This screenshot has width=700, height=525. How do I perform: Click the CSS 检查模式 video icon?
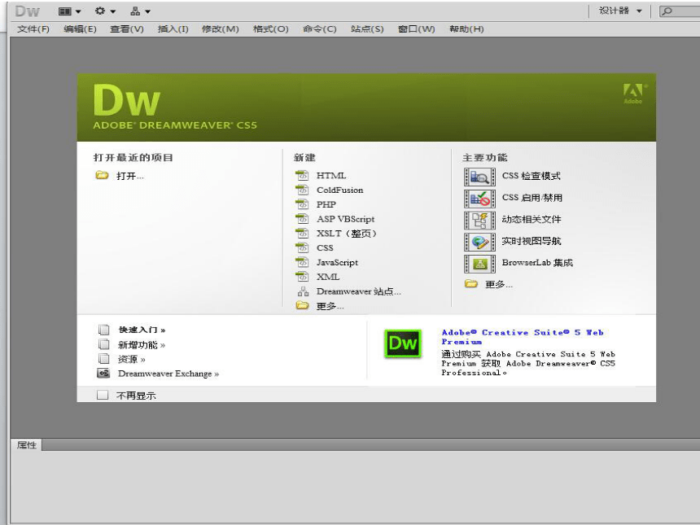pos(479,177)
